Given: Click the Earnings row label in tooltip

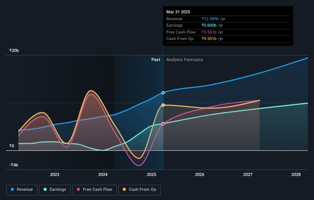Looking at the screenshot, I should click(174, 25).
